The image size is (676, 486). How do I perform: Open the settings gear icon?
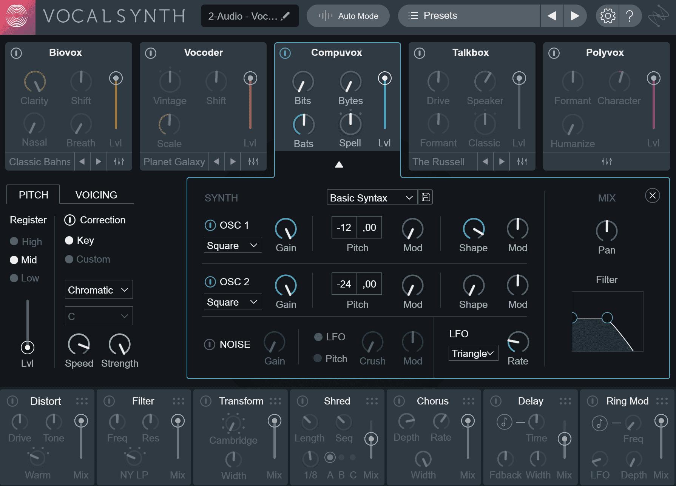608,16
